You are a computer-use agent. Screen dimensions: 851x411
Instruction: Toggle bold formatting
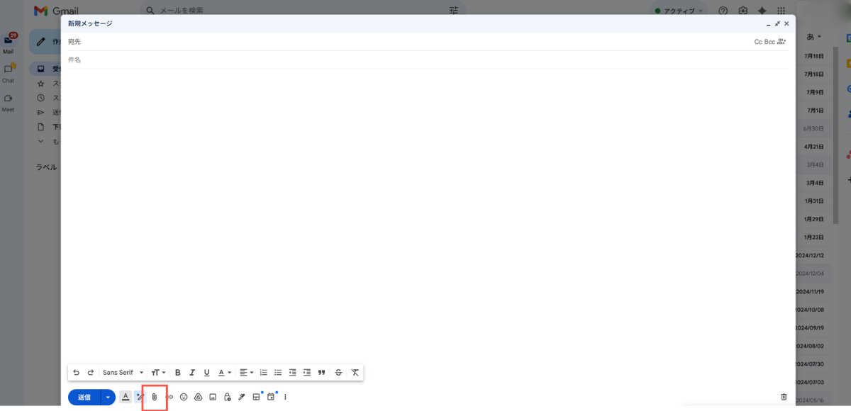click(178, 373)
